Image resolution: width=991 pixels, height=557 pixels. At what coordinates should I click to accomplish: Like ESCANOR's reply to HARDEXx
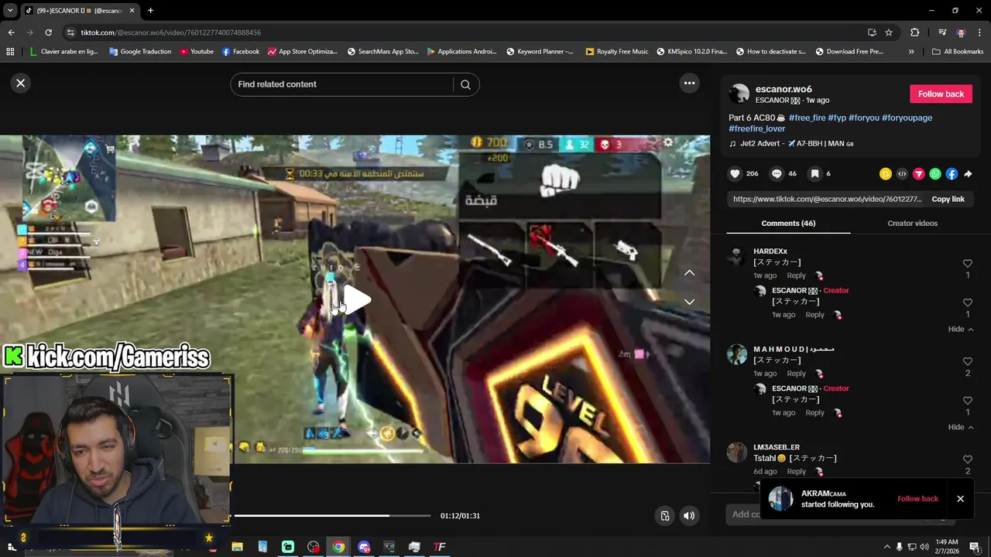pyautogui.click(x=967, y=302)
